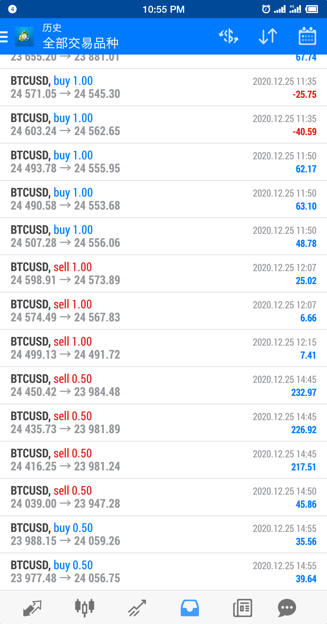Select the History inbox tab

190,608
